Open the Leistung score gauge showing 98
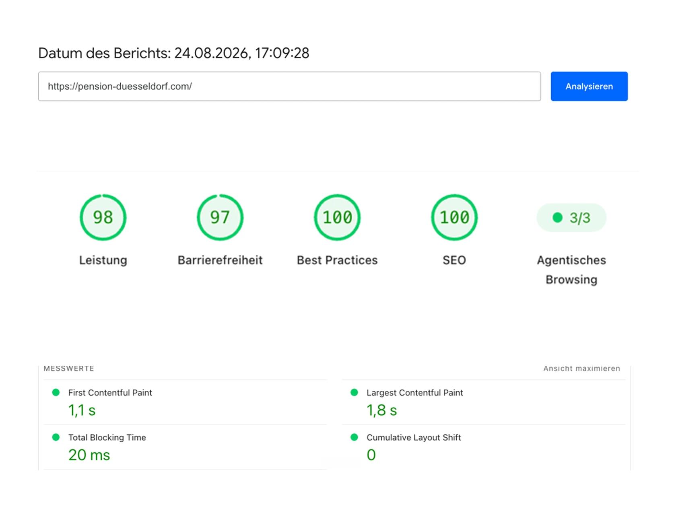Viewport: 676px width, 507px height. pyautogui.click(x=103, y=217)
